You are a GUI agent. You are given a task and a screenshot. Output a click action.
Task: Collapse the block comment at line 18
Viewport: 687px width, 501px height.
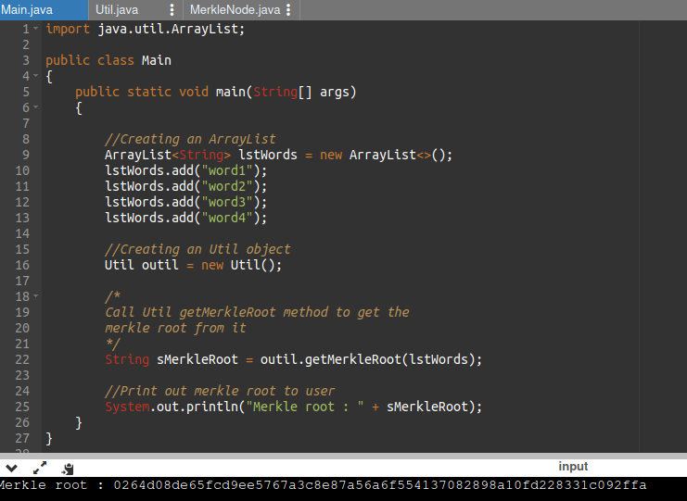(x=35, y=296)
